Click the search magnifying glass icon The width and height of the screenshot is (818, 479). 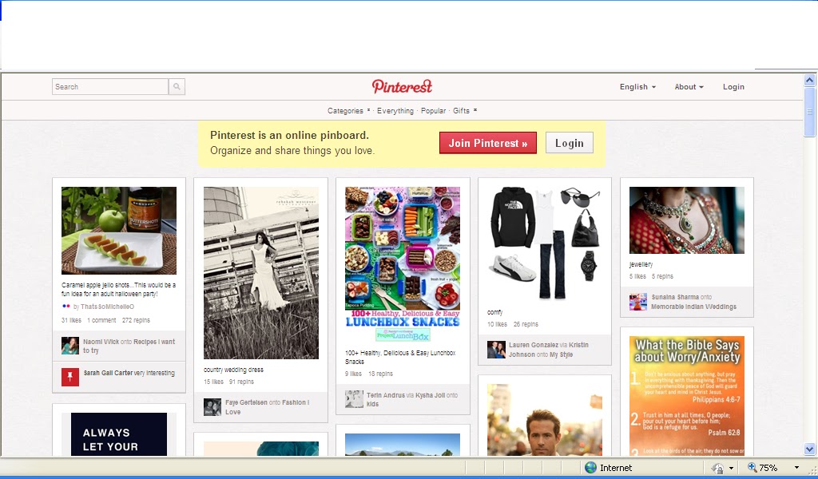click(x=176, y=86)
